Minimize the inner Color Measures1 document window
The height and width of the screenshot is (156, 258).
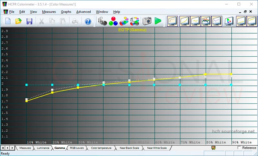click(240, 12)
